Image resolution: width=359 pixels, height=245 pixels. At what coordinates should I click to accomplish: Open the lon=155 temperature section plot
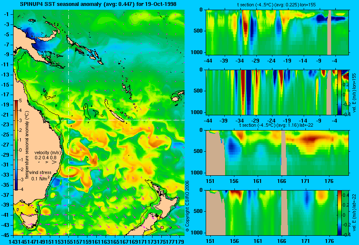[277, 32]
